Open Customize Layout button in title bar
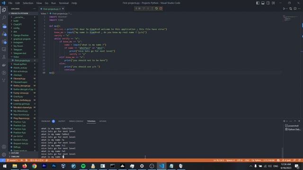Image resolution: width=303 pixels, height=170 pixels. [273, 3]
